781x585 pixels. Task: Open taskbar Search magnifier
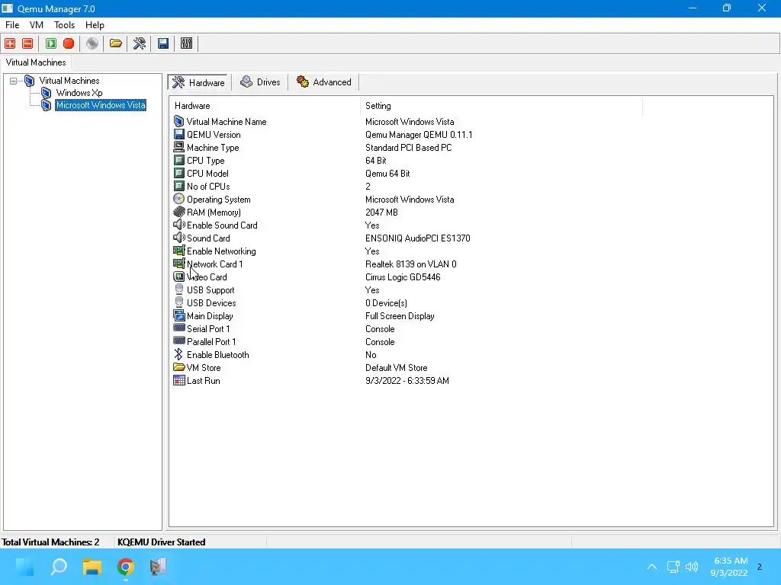tap(59, 567)
